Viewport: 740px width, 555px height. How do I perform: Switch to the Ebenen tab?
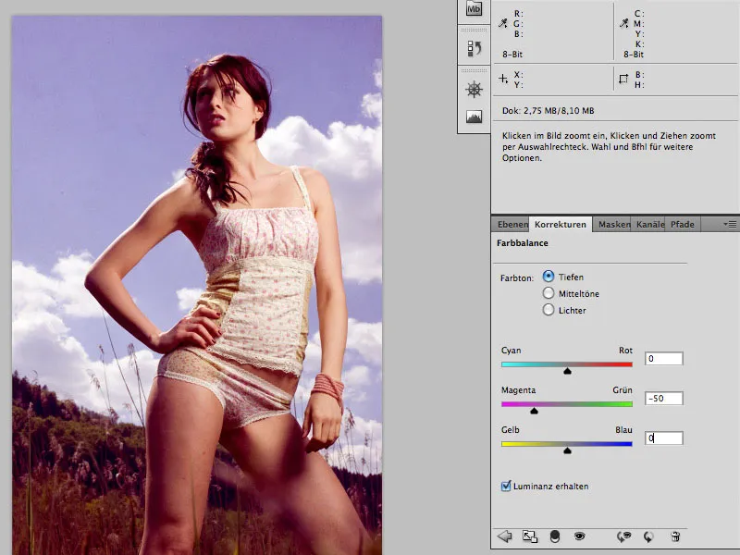[x=512, y=225]
